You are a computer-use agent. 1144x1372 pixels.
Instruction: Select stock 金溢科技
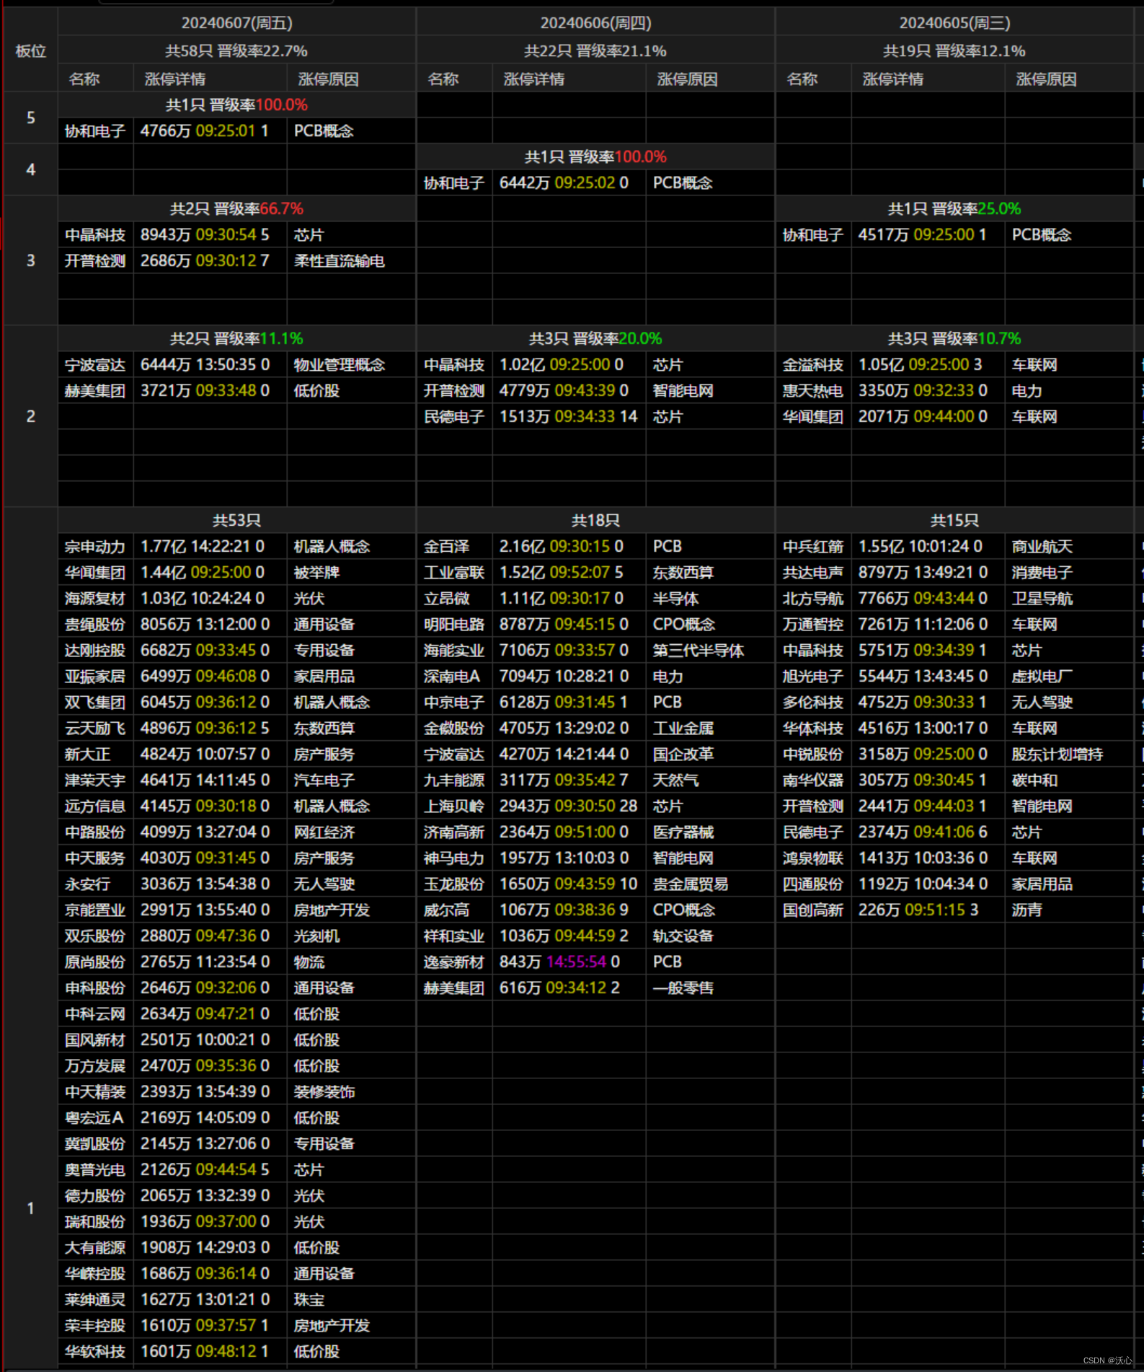[813, 365]
